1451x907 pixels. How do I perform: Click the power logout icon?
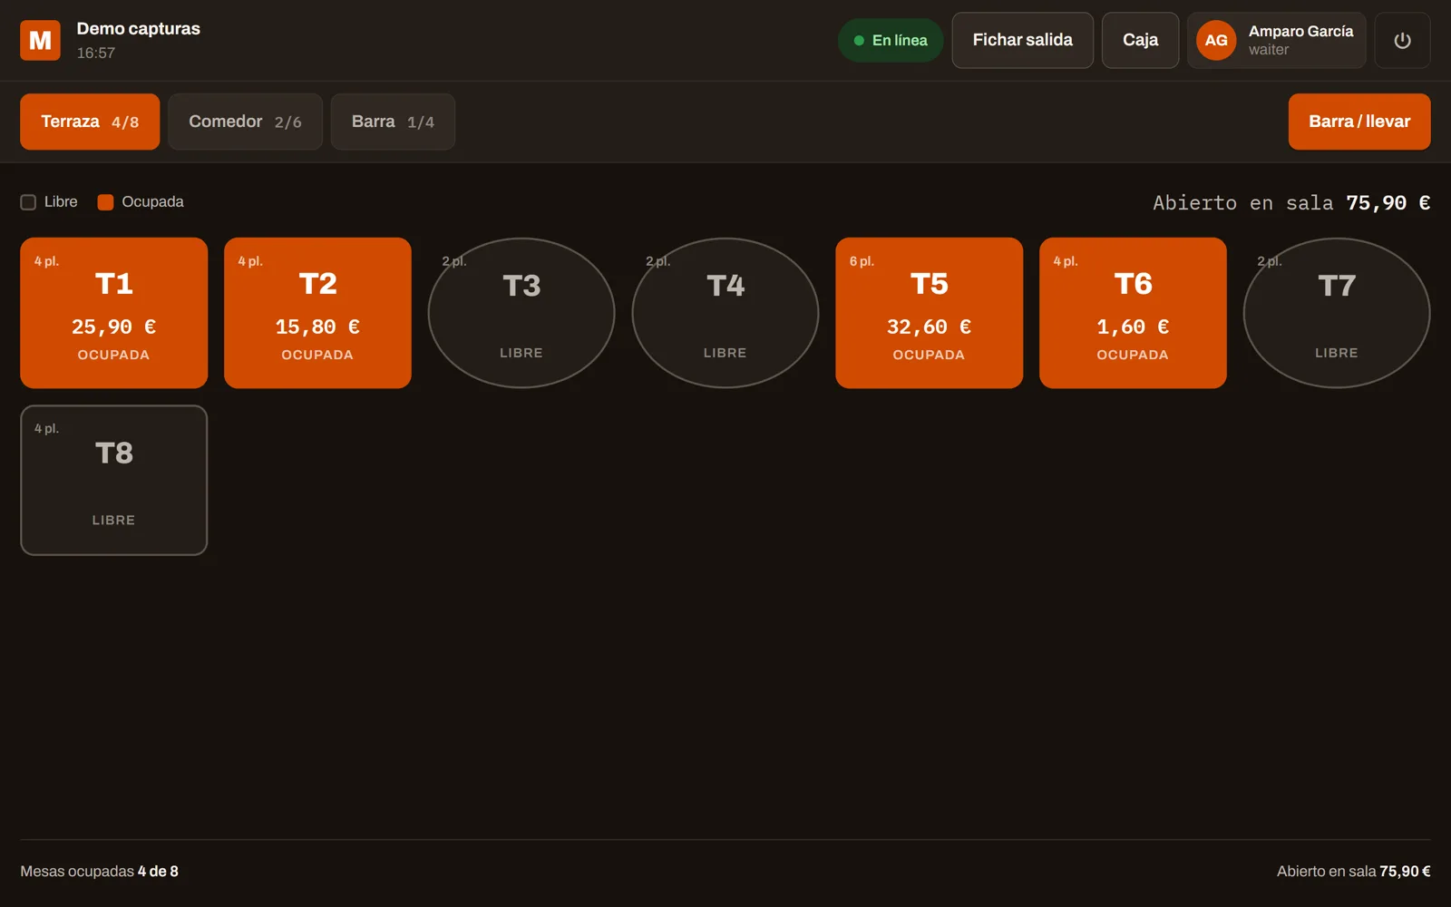[1402, 40]
